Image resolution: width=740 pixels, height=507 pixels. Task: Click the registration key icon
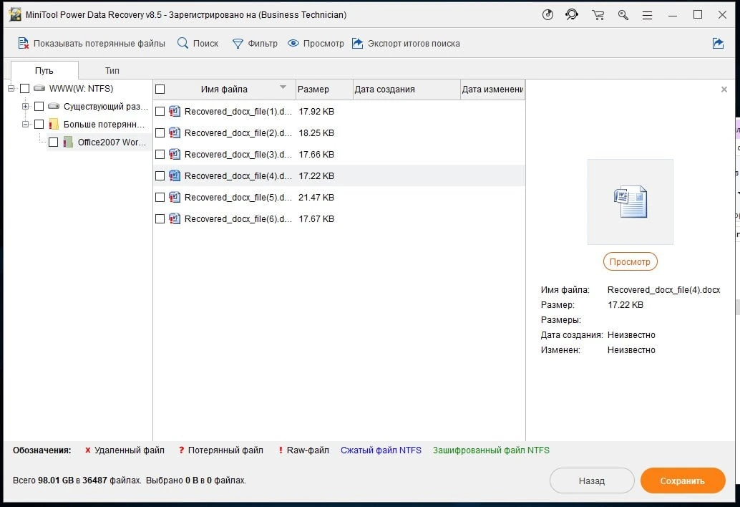point(623,15)
